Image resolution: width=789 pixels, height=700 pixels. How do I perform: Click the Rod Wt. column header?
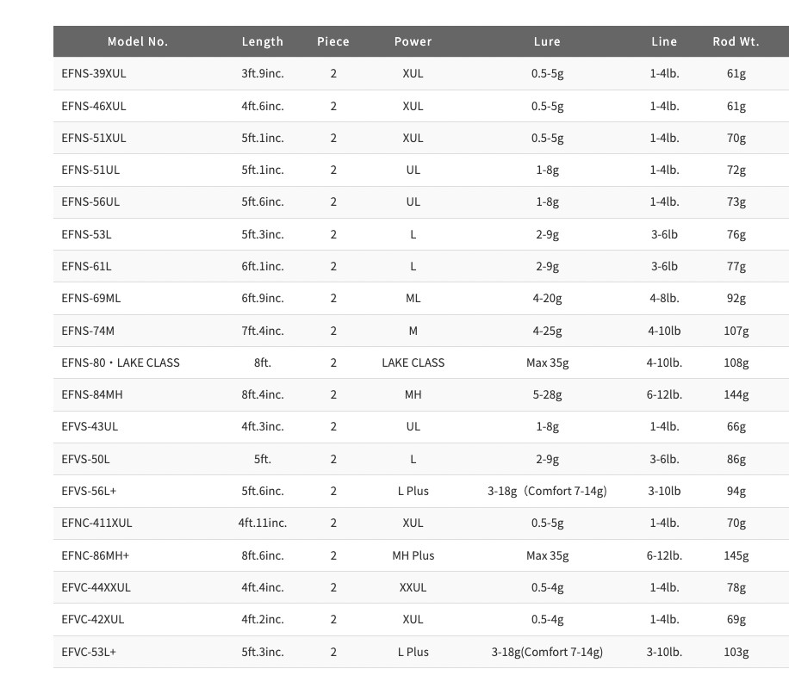click(736, 41)
